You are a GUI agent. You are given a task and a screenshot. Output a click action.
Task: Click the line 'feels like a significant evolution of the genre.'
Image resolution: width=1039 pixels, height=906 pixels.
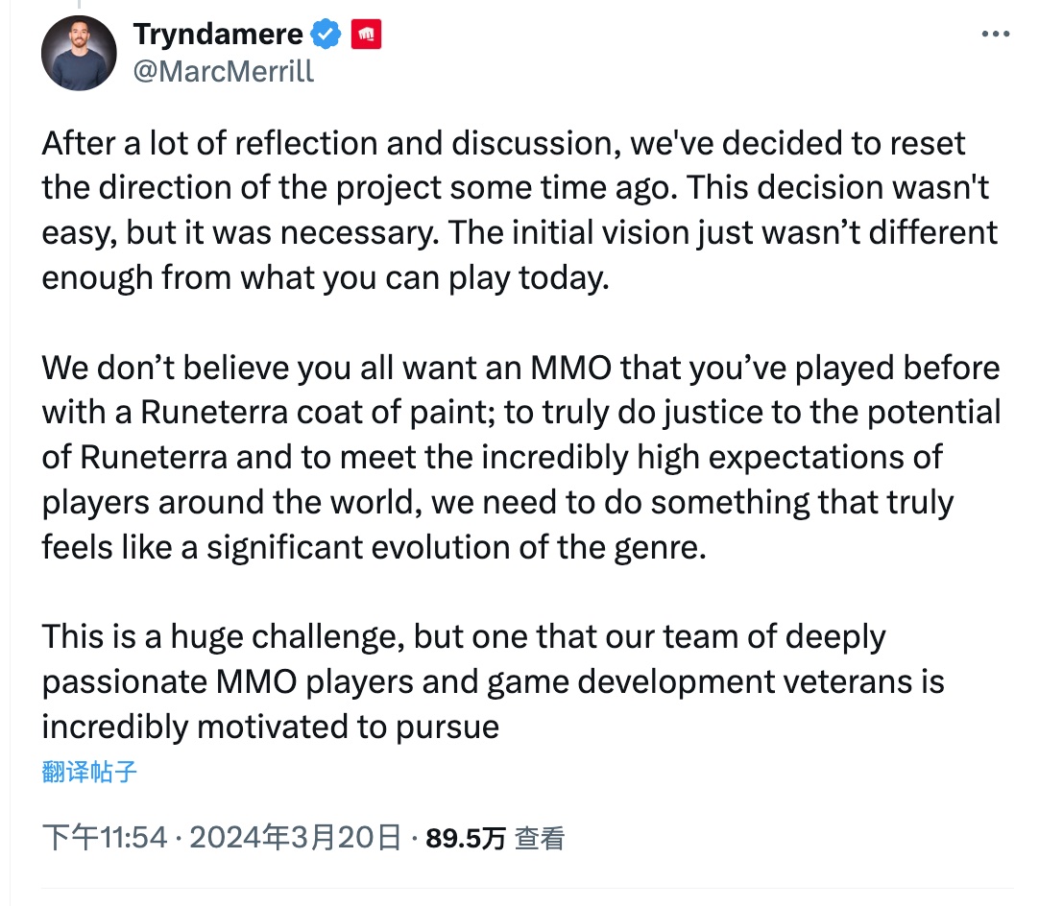(375, 548)
